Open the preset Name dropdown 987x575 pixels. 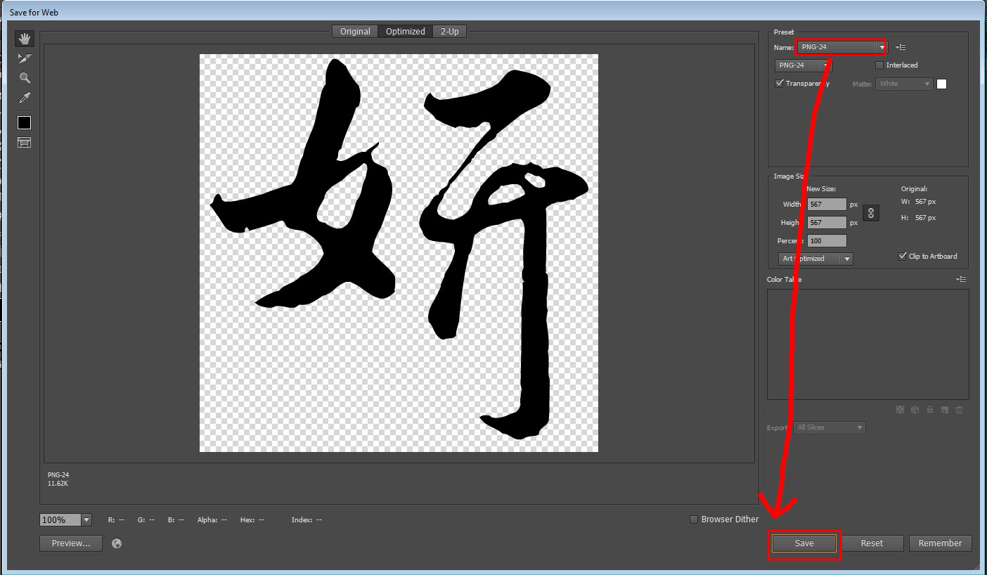tap(842, 47)
